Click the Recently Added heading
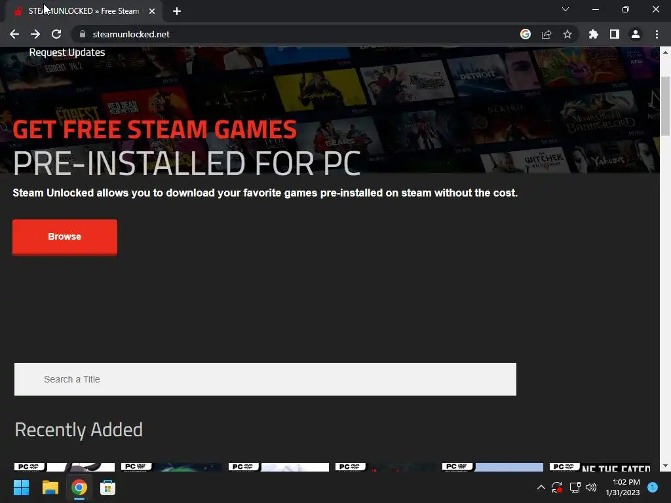Screen dimensions: 671x503 pos(79,430)
